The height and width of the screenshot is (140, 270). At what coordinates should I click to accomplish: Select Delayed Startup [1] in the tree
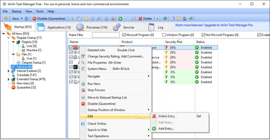click(33, 63)
